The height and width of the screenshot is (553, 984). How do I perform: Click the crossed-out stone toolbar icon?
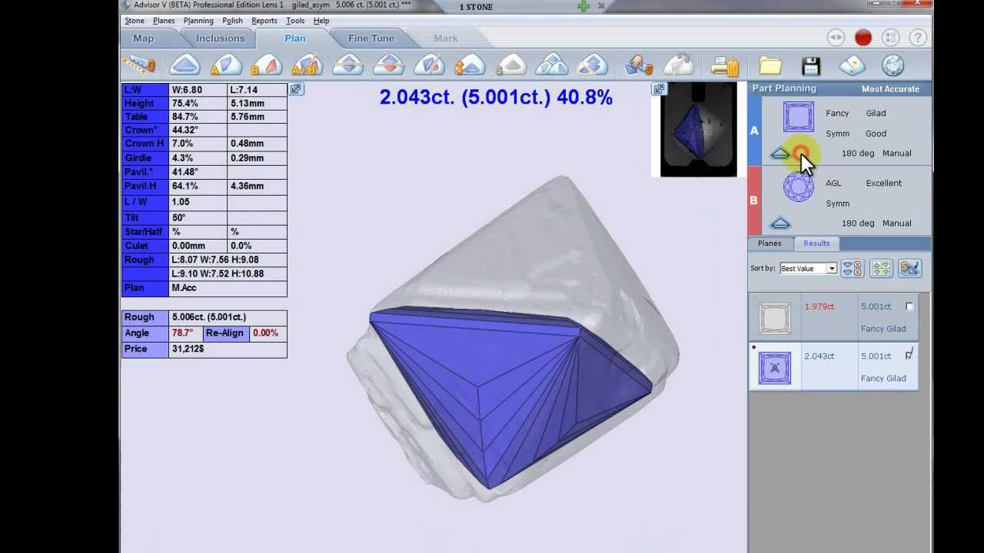click(x=429, y=65)
